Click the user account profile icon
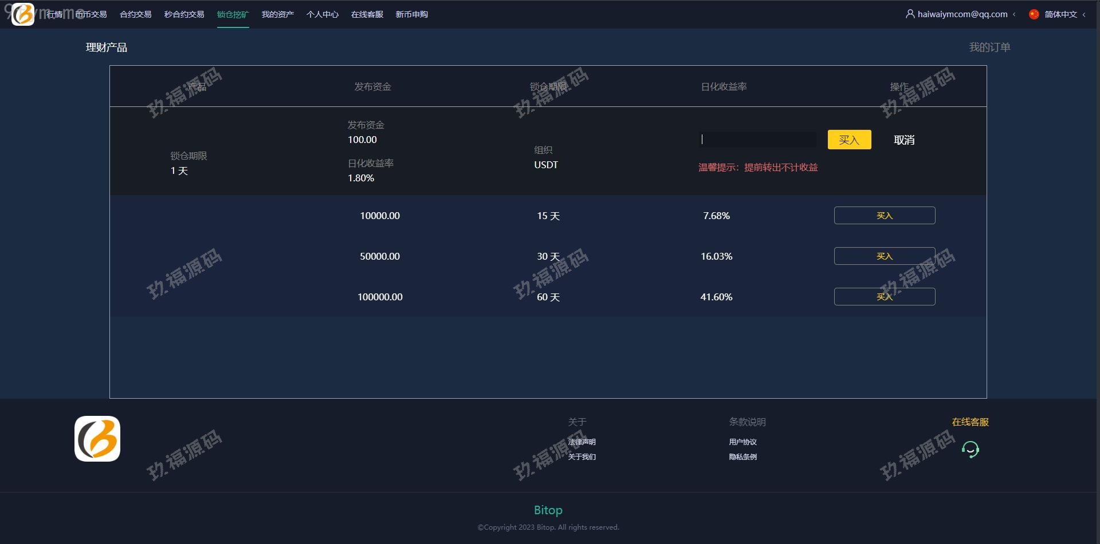The width and height of the screenshot is (1100, 544). click(910, 14)
